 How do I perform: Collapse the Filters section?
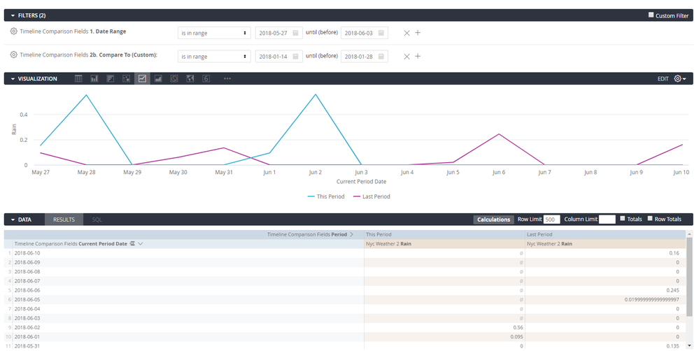coord(13,15)
